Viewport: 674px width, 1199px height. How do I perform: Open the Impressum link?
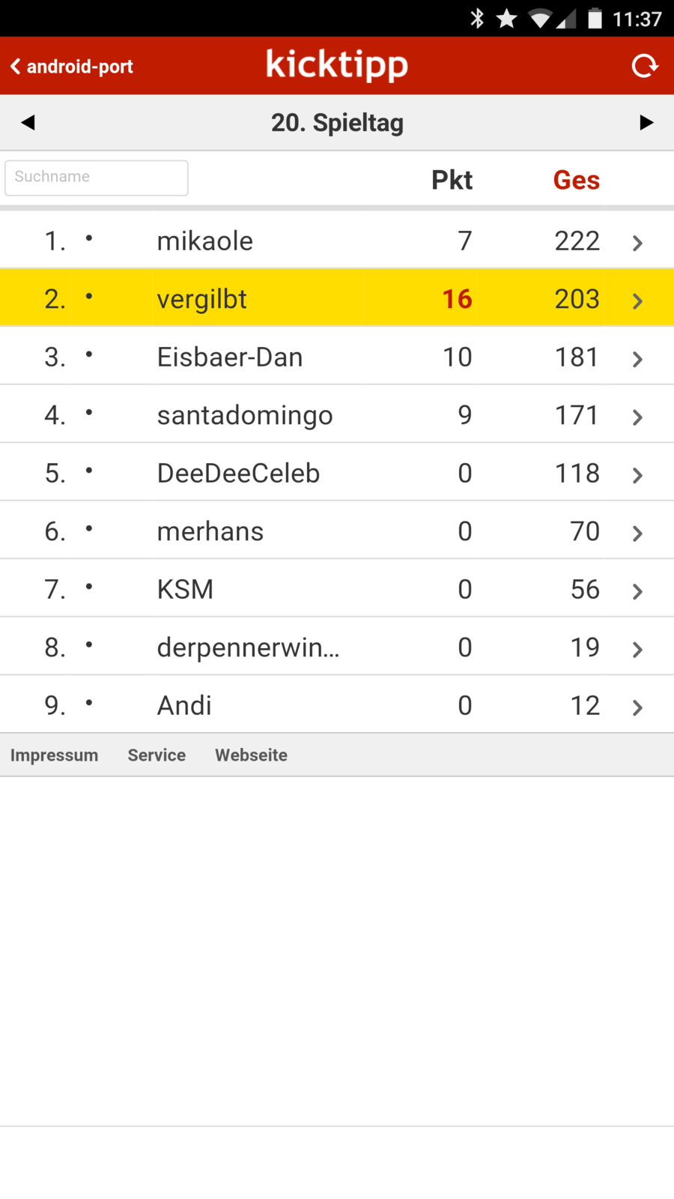tap(54, 755)
